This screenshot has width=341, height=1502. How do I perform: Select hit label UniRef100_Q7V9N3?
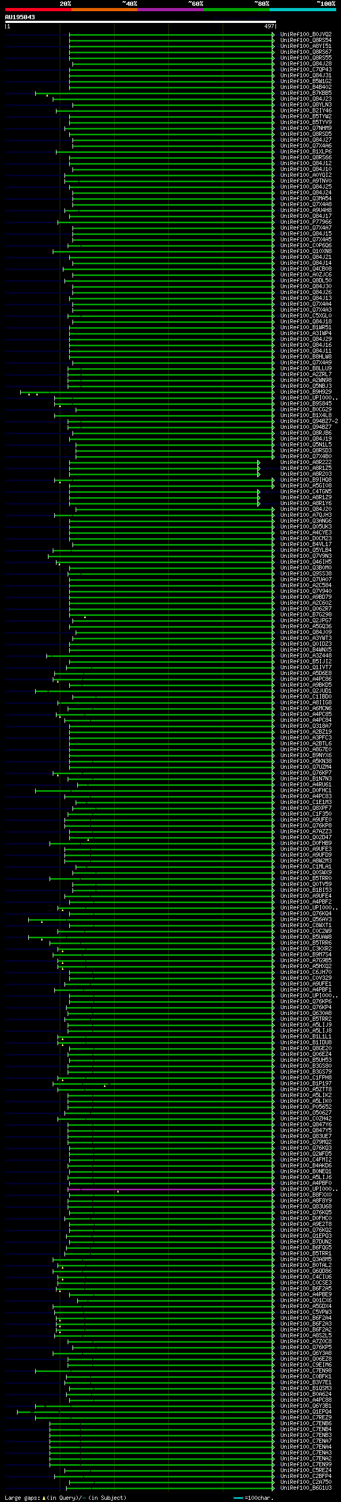[x=306, y=556]
